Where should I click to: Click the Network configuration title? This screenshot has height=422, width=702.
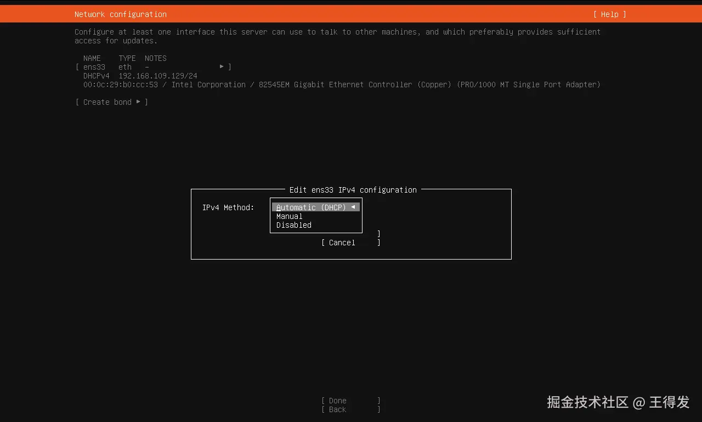pos(121,14)
